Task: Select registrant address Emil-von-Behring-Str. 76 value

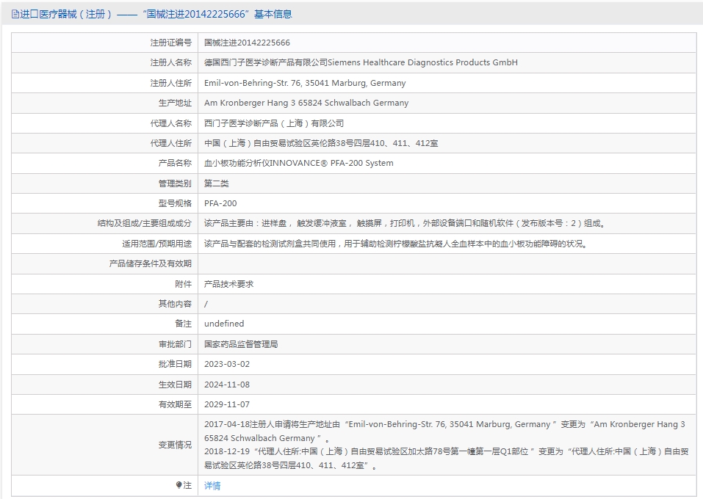Action: coord(305,83)
